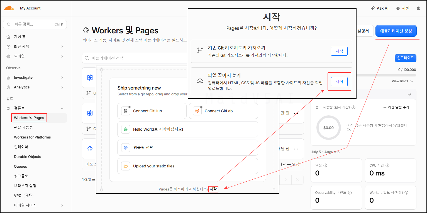Click the globe icon for Hello World
This screenshot has height=213, width=427.
point(126,129)
